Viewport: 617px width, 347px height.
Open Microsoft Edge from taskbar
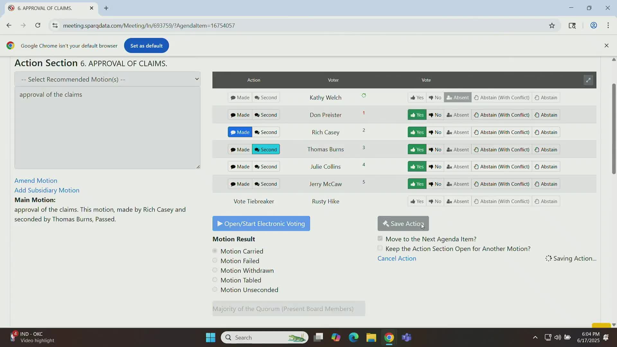[353, 337]
